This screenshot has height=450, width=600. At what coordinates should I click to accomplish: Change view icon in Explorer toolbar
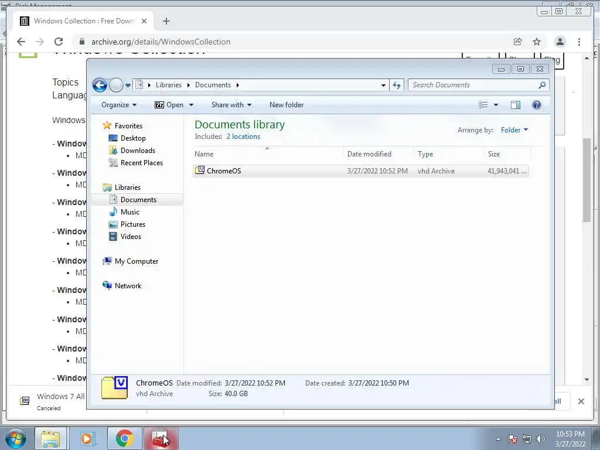[483, 105]
